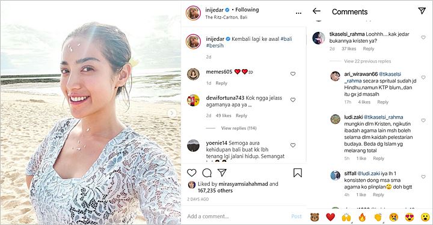This screenshot has width=433, height=225.
Task: Insert the fire emoji reaction
Action: pos(362,217)
